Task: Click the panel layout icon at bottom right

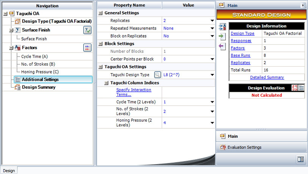Action: [300, 159]
